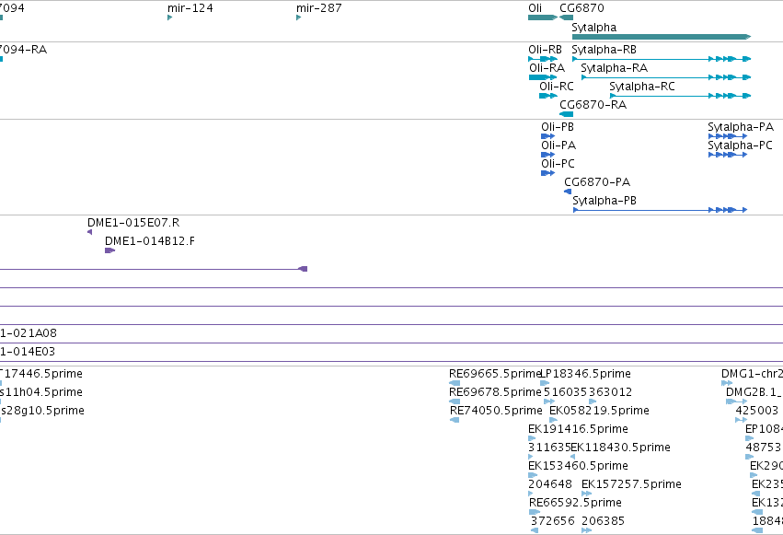Select the 206385 EST label
This screenshot has height=535, width=783.
604,521
